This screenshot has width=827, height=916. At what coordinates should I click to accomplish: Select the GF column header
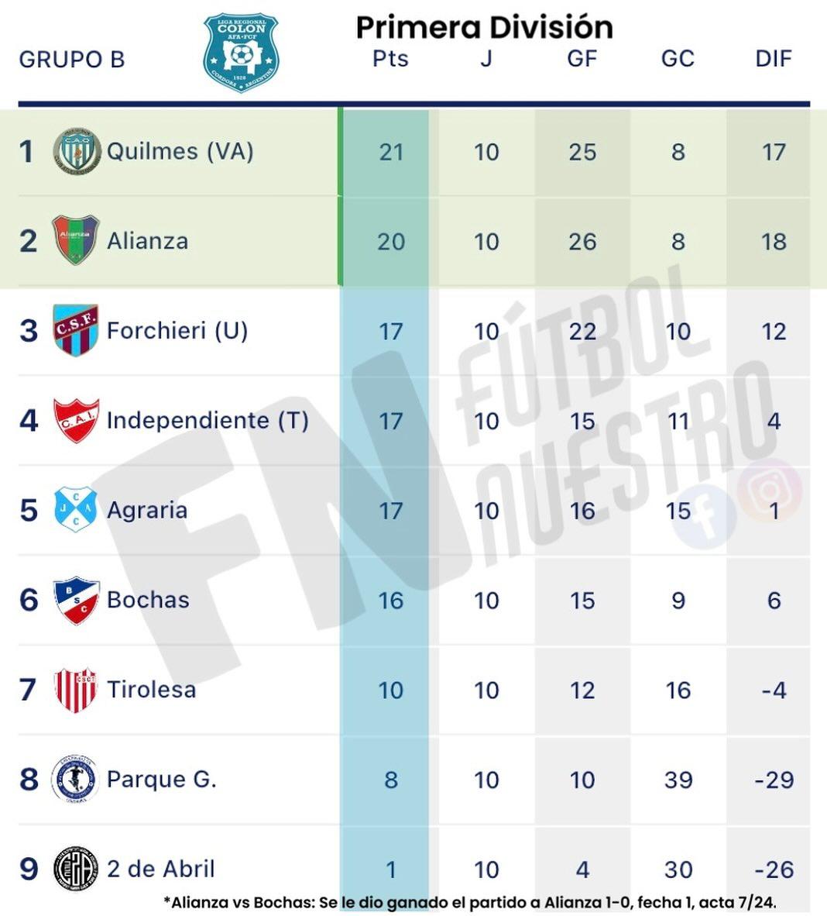(x=582, y=59)
